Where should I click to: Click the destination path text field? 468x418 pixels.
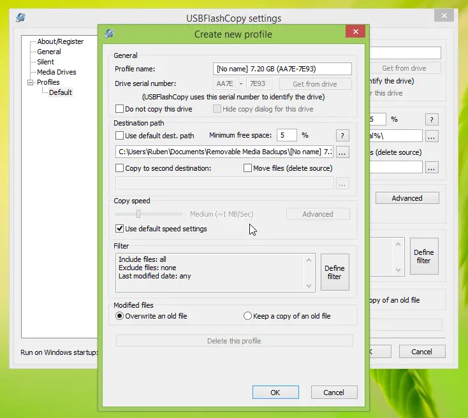[x=224, y=152]
